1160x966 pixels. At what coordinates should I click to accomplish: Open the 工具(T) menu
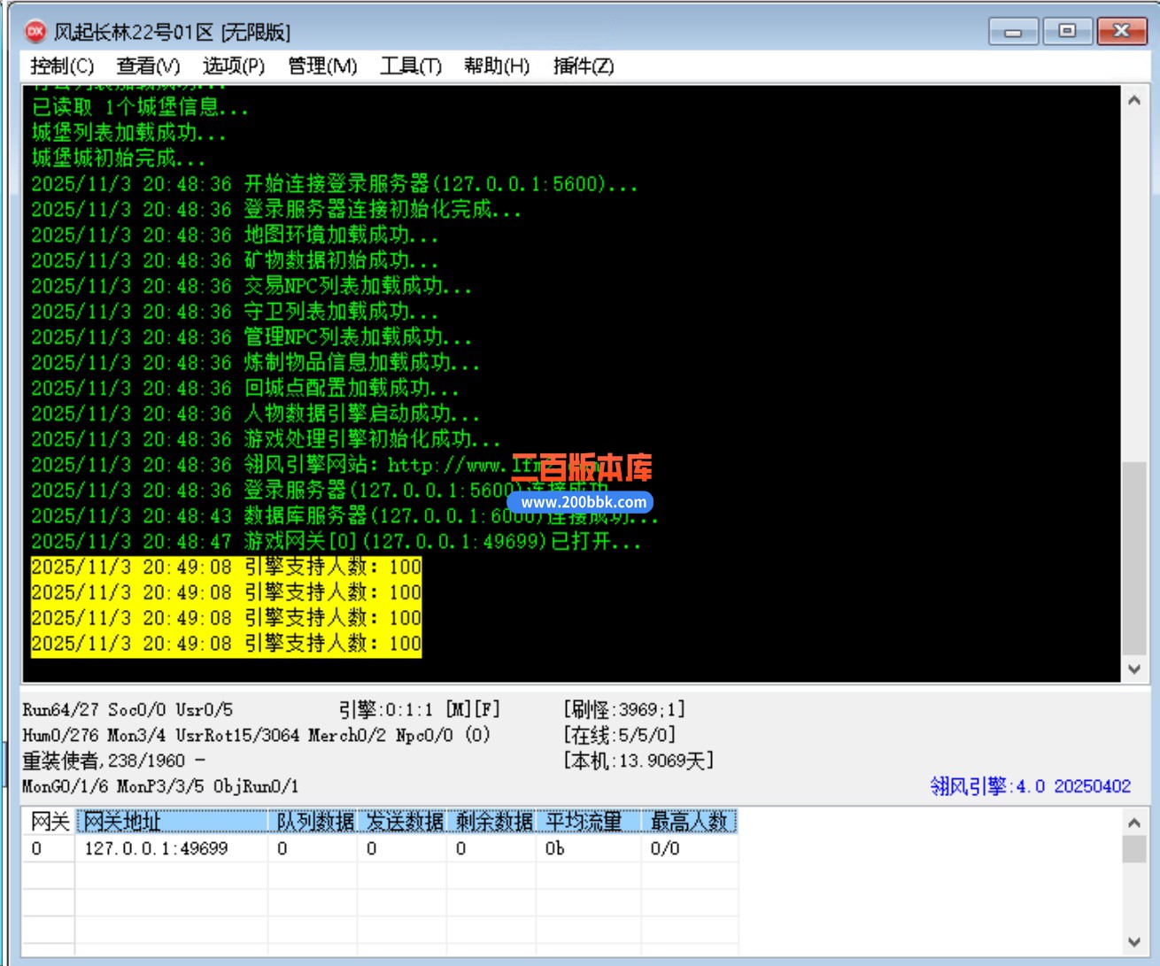coord(411,66)
